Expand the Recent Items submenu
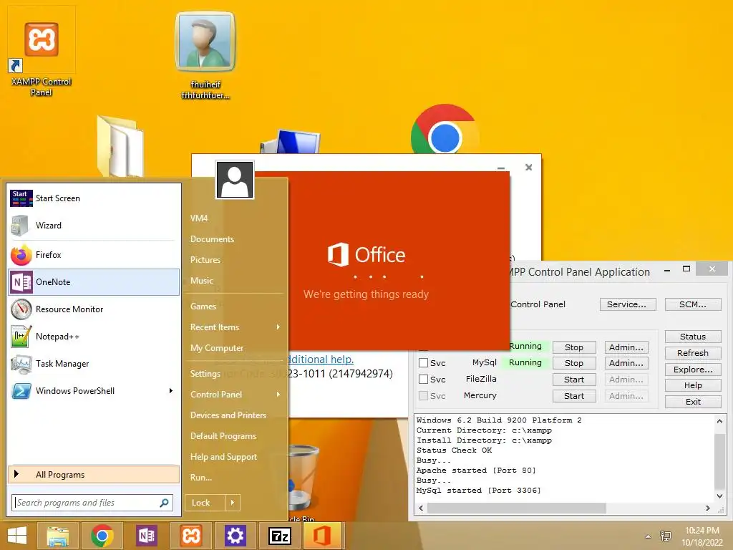This screenshot has width=733, height=550. pyautogui.click(x=278, y=327)
